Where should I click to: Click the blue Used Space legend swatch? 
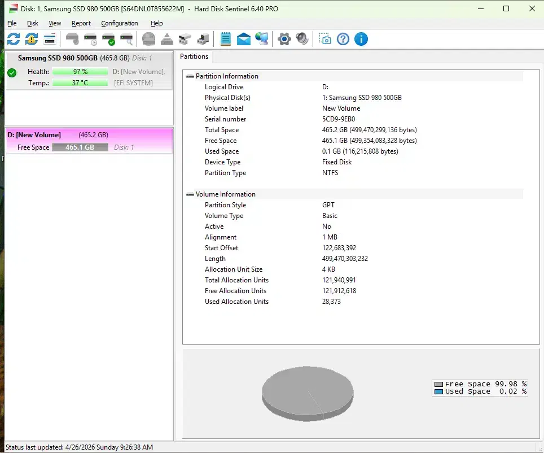tap(438, 392)
